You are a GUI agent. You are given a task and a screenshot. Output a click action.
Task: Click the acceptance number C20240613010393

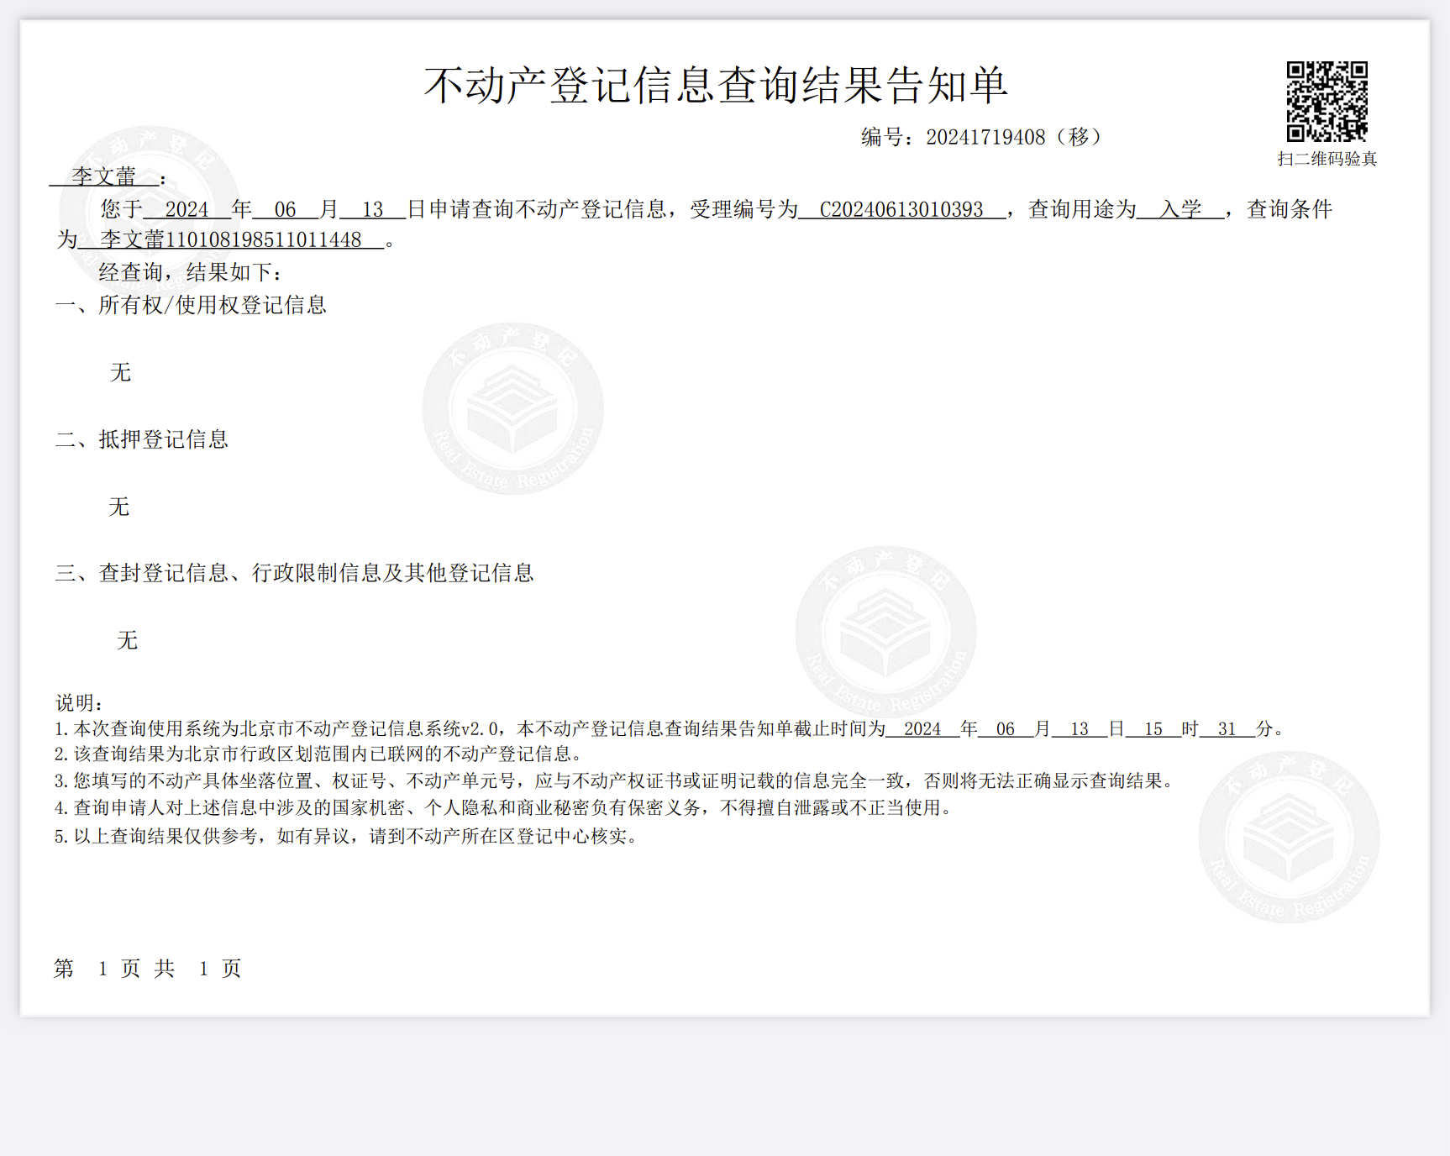(903, 210)
